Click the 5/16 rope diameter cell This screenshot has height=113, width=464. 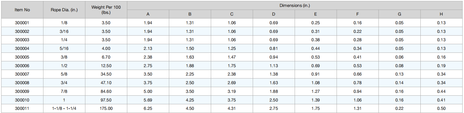point(64,48)
